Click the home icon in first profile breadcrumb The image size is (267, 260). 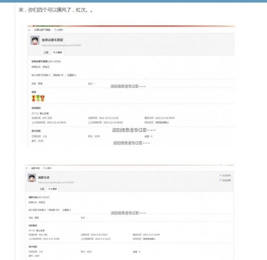(29, 30)
